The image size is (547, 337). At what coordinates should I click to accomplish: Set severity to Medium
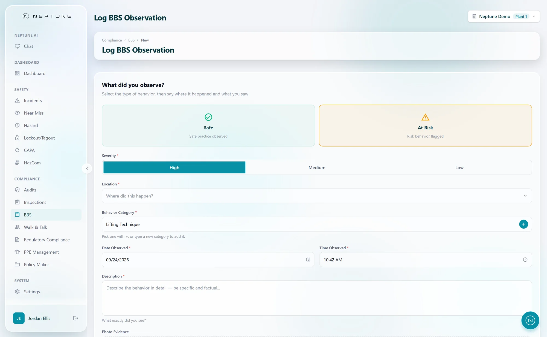(317, 167)
